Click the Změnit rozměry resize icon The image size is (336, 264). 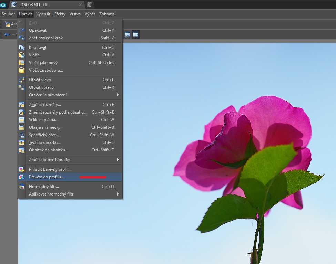point(22,105)
